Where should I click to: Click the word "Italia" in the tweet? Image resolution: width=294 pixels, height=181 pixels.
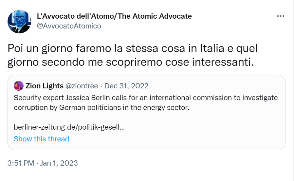pyautogui.click(x=213, y=48)
